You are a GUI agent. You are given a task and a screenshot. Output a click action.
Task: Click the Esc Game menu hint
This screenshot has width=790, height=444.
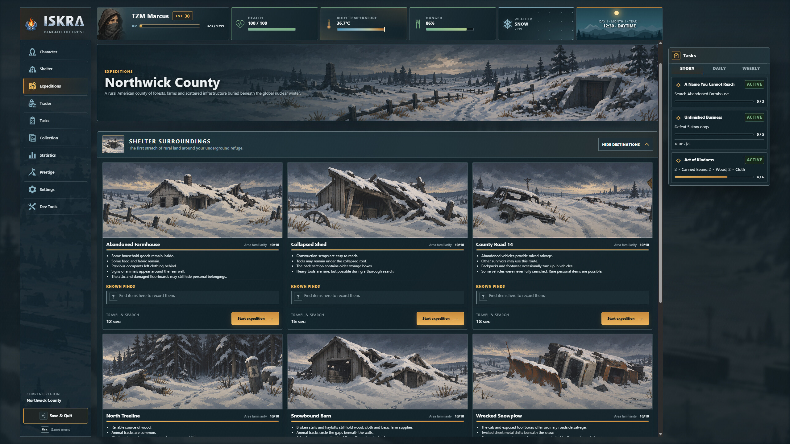point(56,430)
